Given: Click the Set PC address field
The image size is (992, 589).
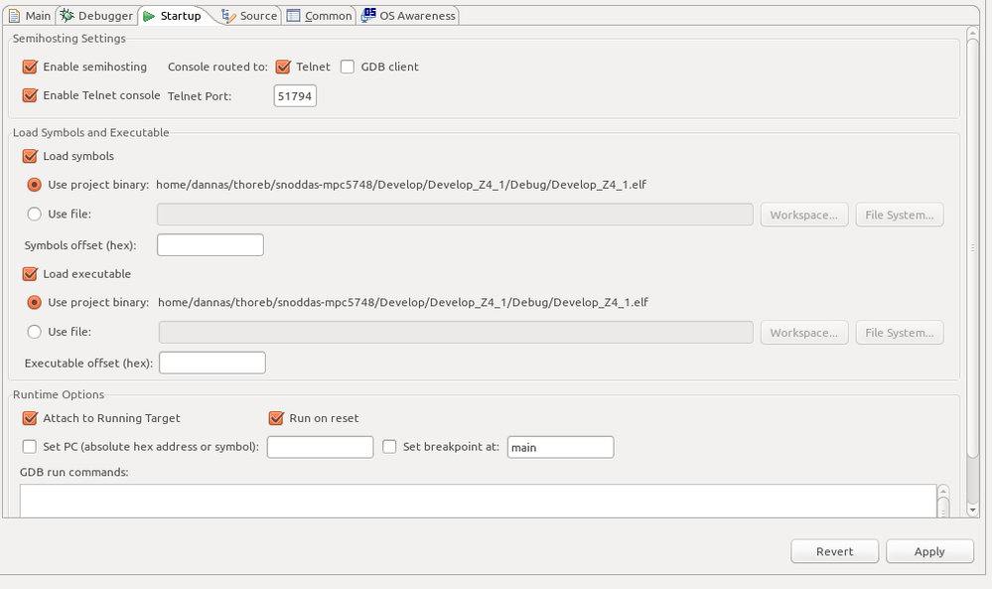Looking at the screenshot, I should (x=320, y=447).
